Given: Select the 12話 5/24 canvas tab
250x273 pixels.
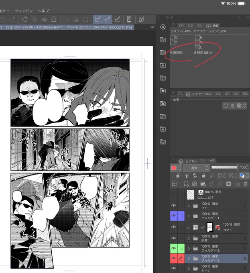Looking at the screenshot, I should [67, 27].
